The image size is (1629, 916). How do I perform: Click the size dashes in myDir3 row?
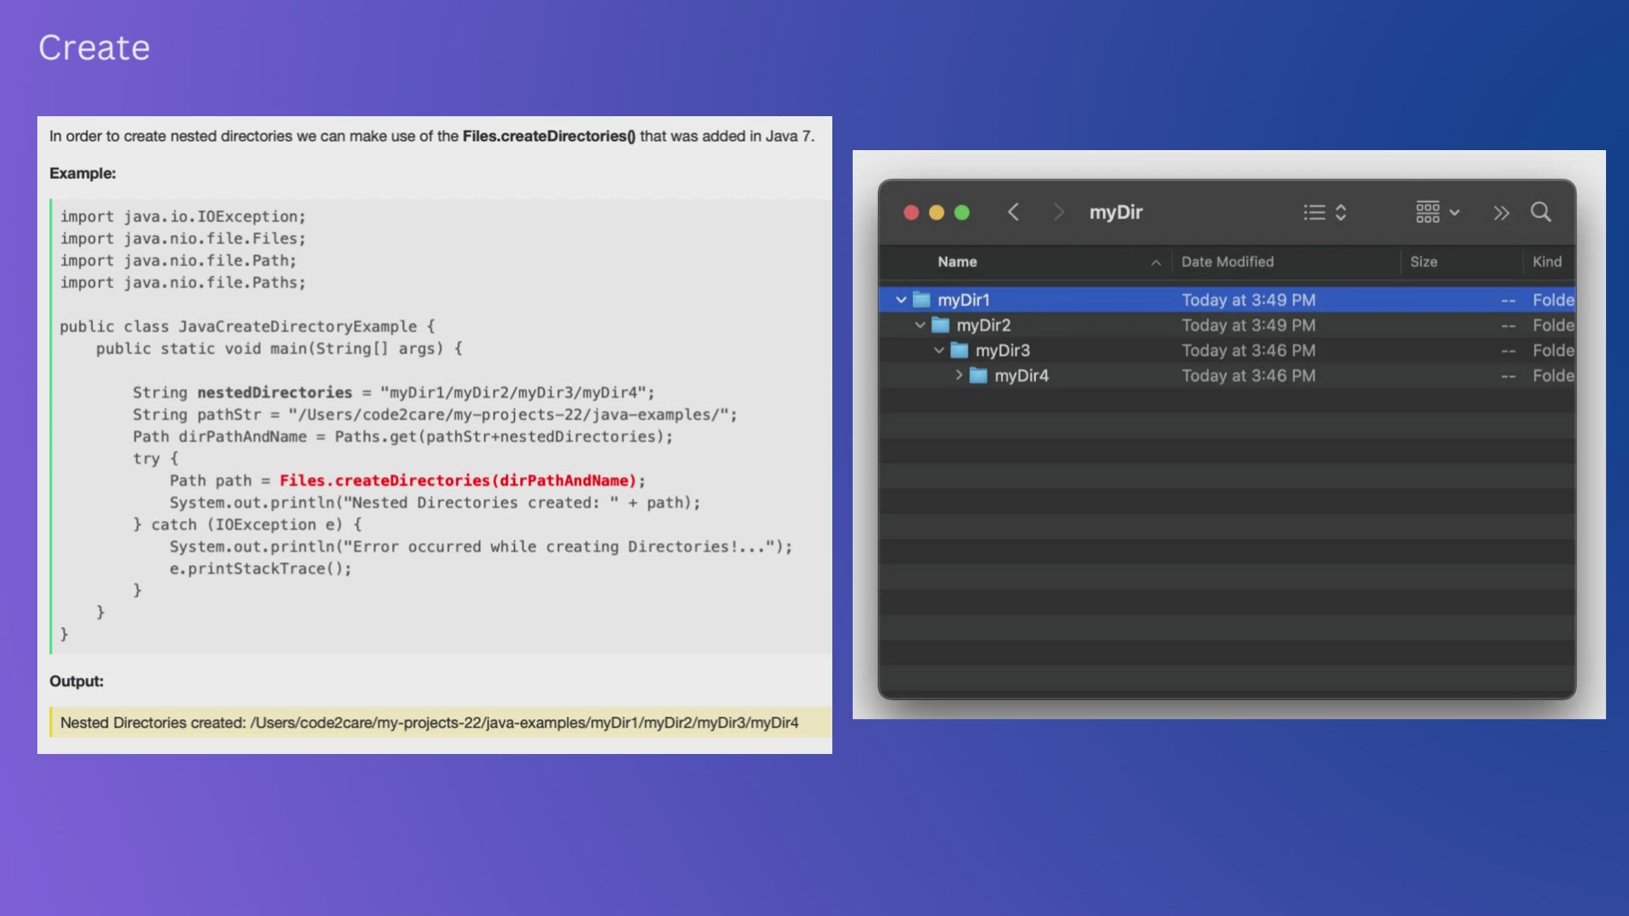(x=1508, y=351)
